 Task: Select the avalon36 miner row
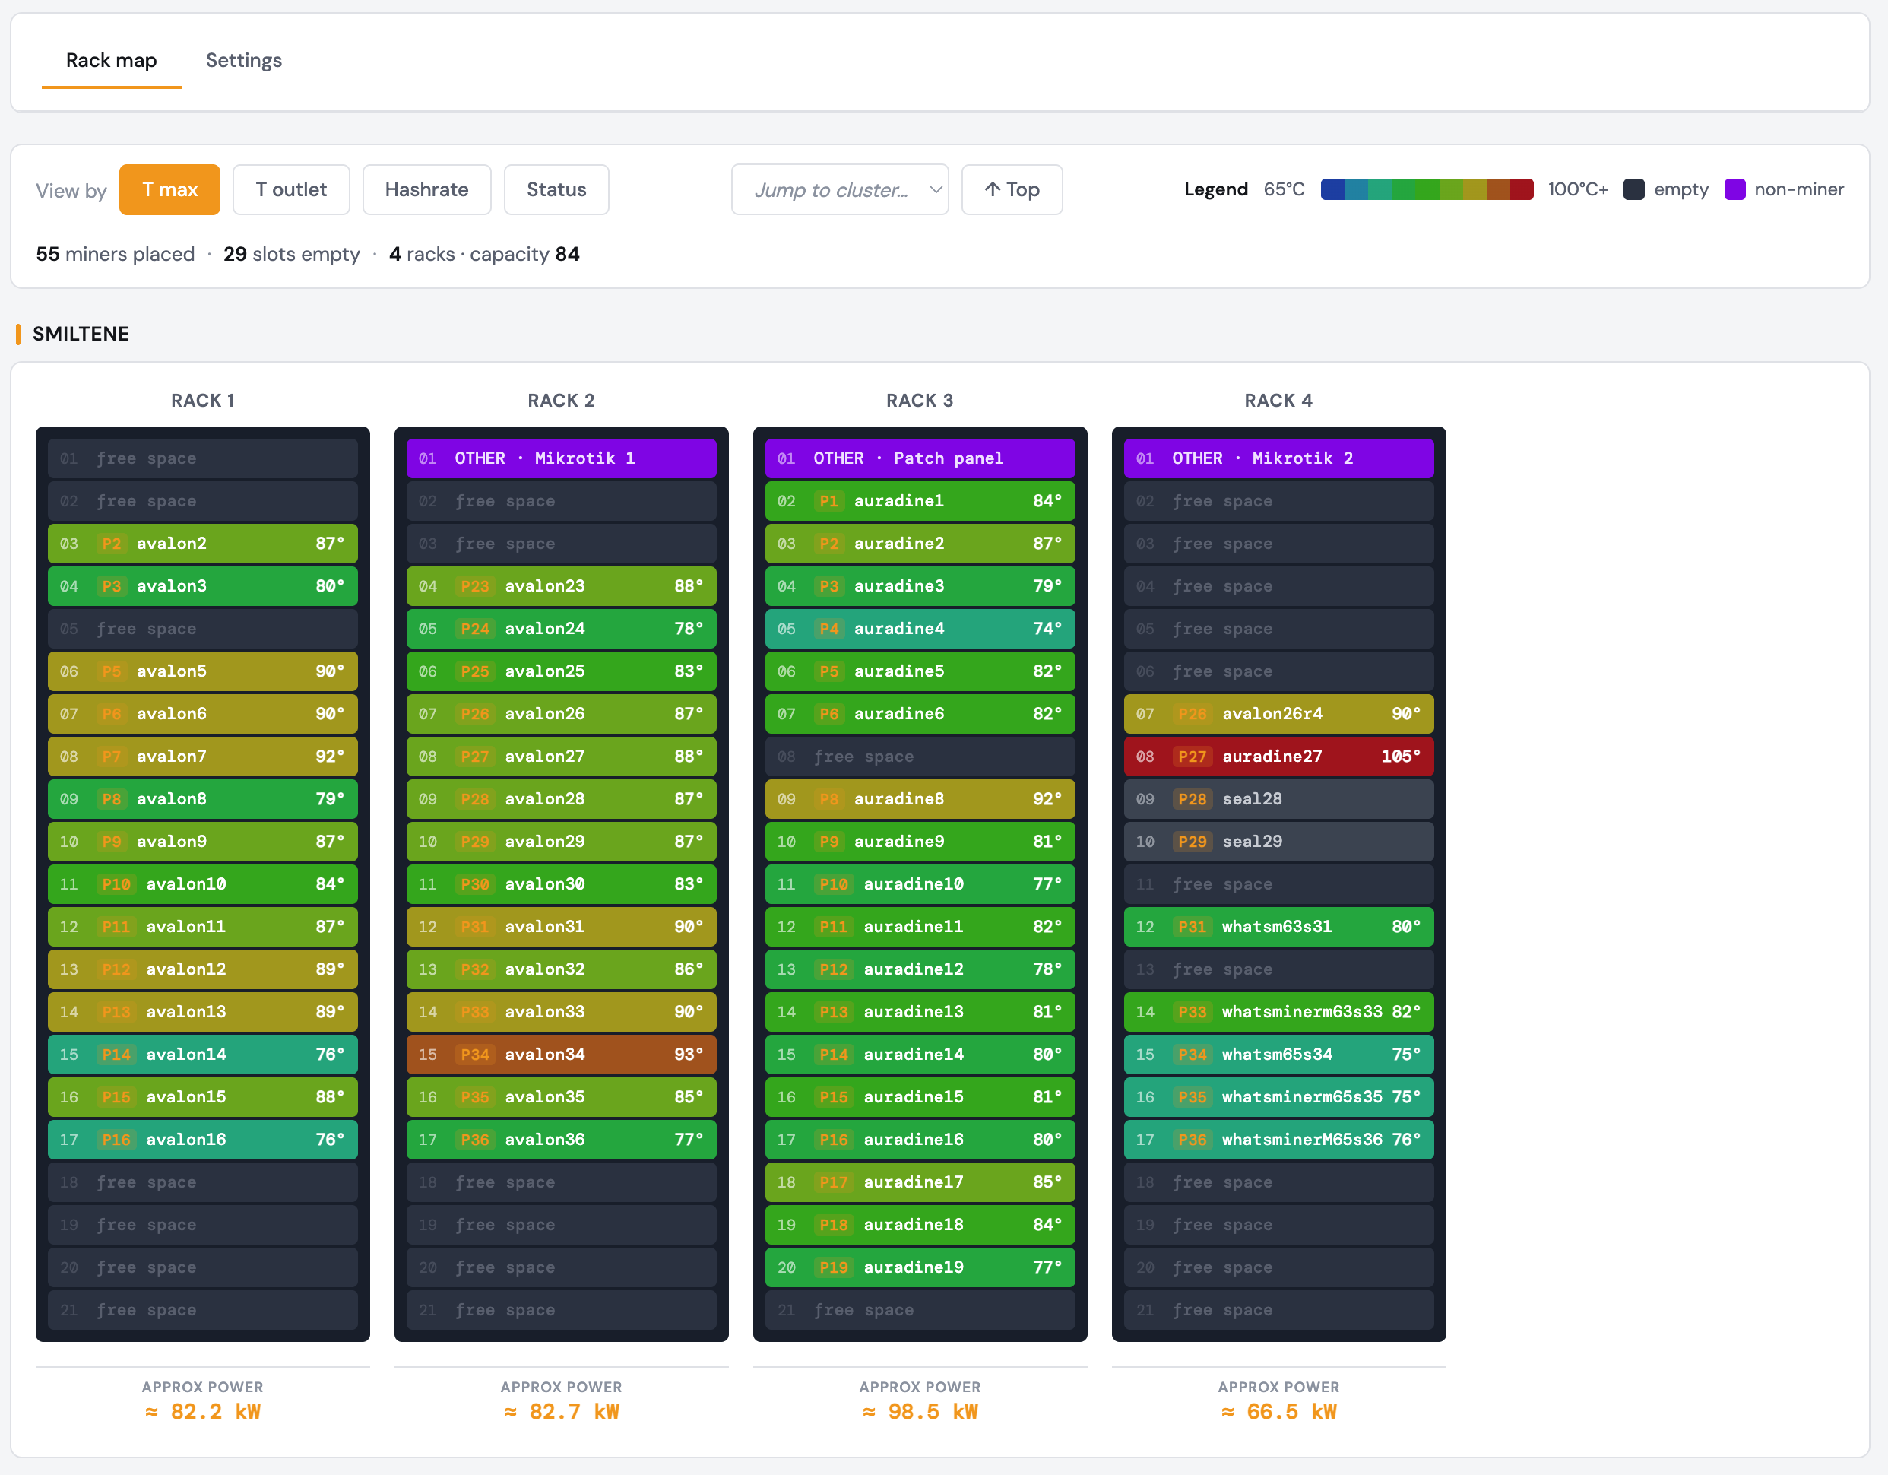pyautogui.click(x=561, y=1140)
